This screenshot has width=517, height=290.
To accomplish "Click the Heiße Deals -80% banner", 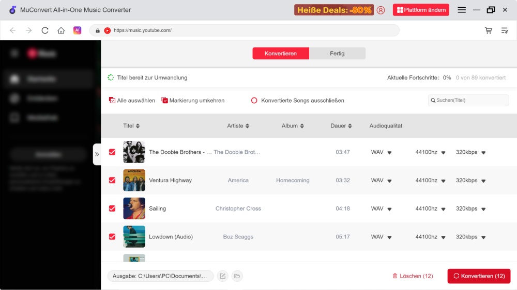I will click(334, 10).
